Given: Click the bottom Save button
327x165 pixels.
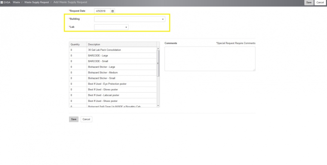Looking at the screenshot, I should coord(74,119).
